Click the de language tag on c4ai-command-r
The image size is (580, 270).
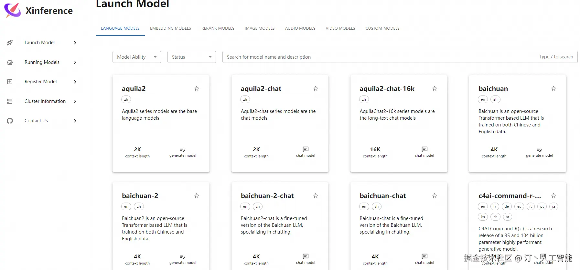(x=507, y=206)
